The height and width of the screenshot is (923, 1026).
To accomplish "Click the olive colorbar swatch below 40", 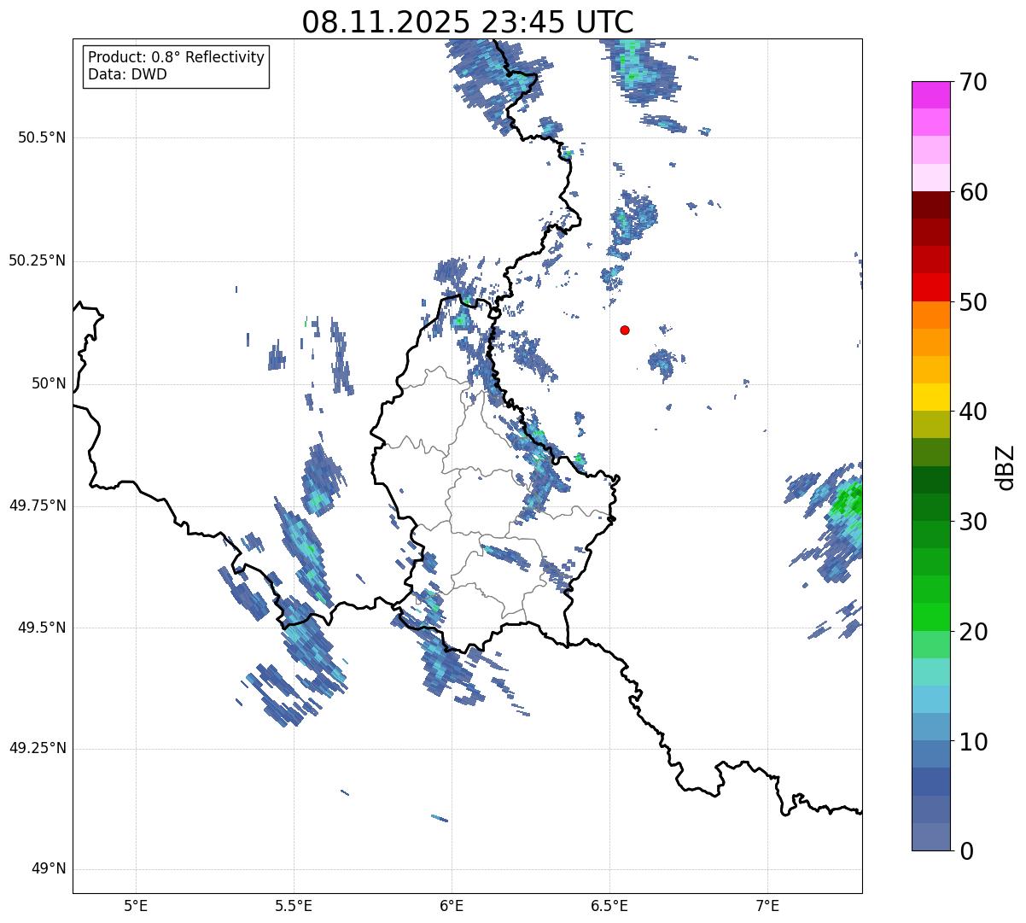I will coord(930,424).
